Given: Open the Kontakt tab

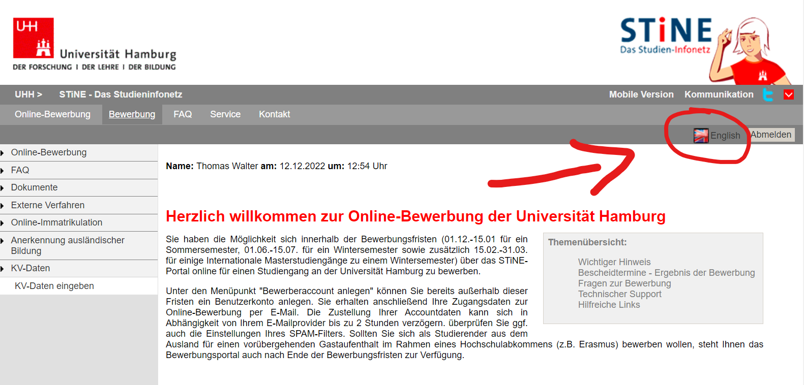Looking at the screenshot, I should click(274, 114).
